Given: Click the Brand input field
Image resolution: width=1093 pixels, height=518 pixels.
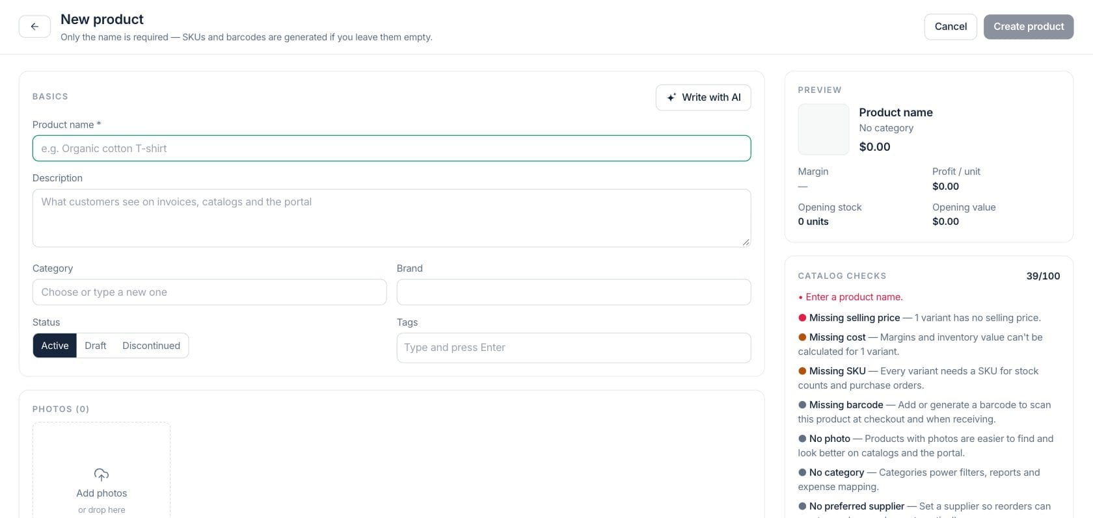Looking at the screenshot, I should click(574, 292).
